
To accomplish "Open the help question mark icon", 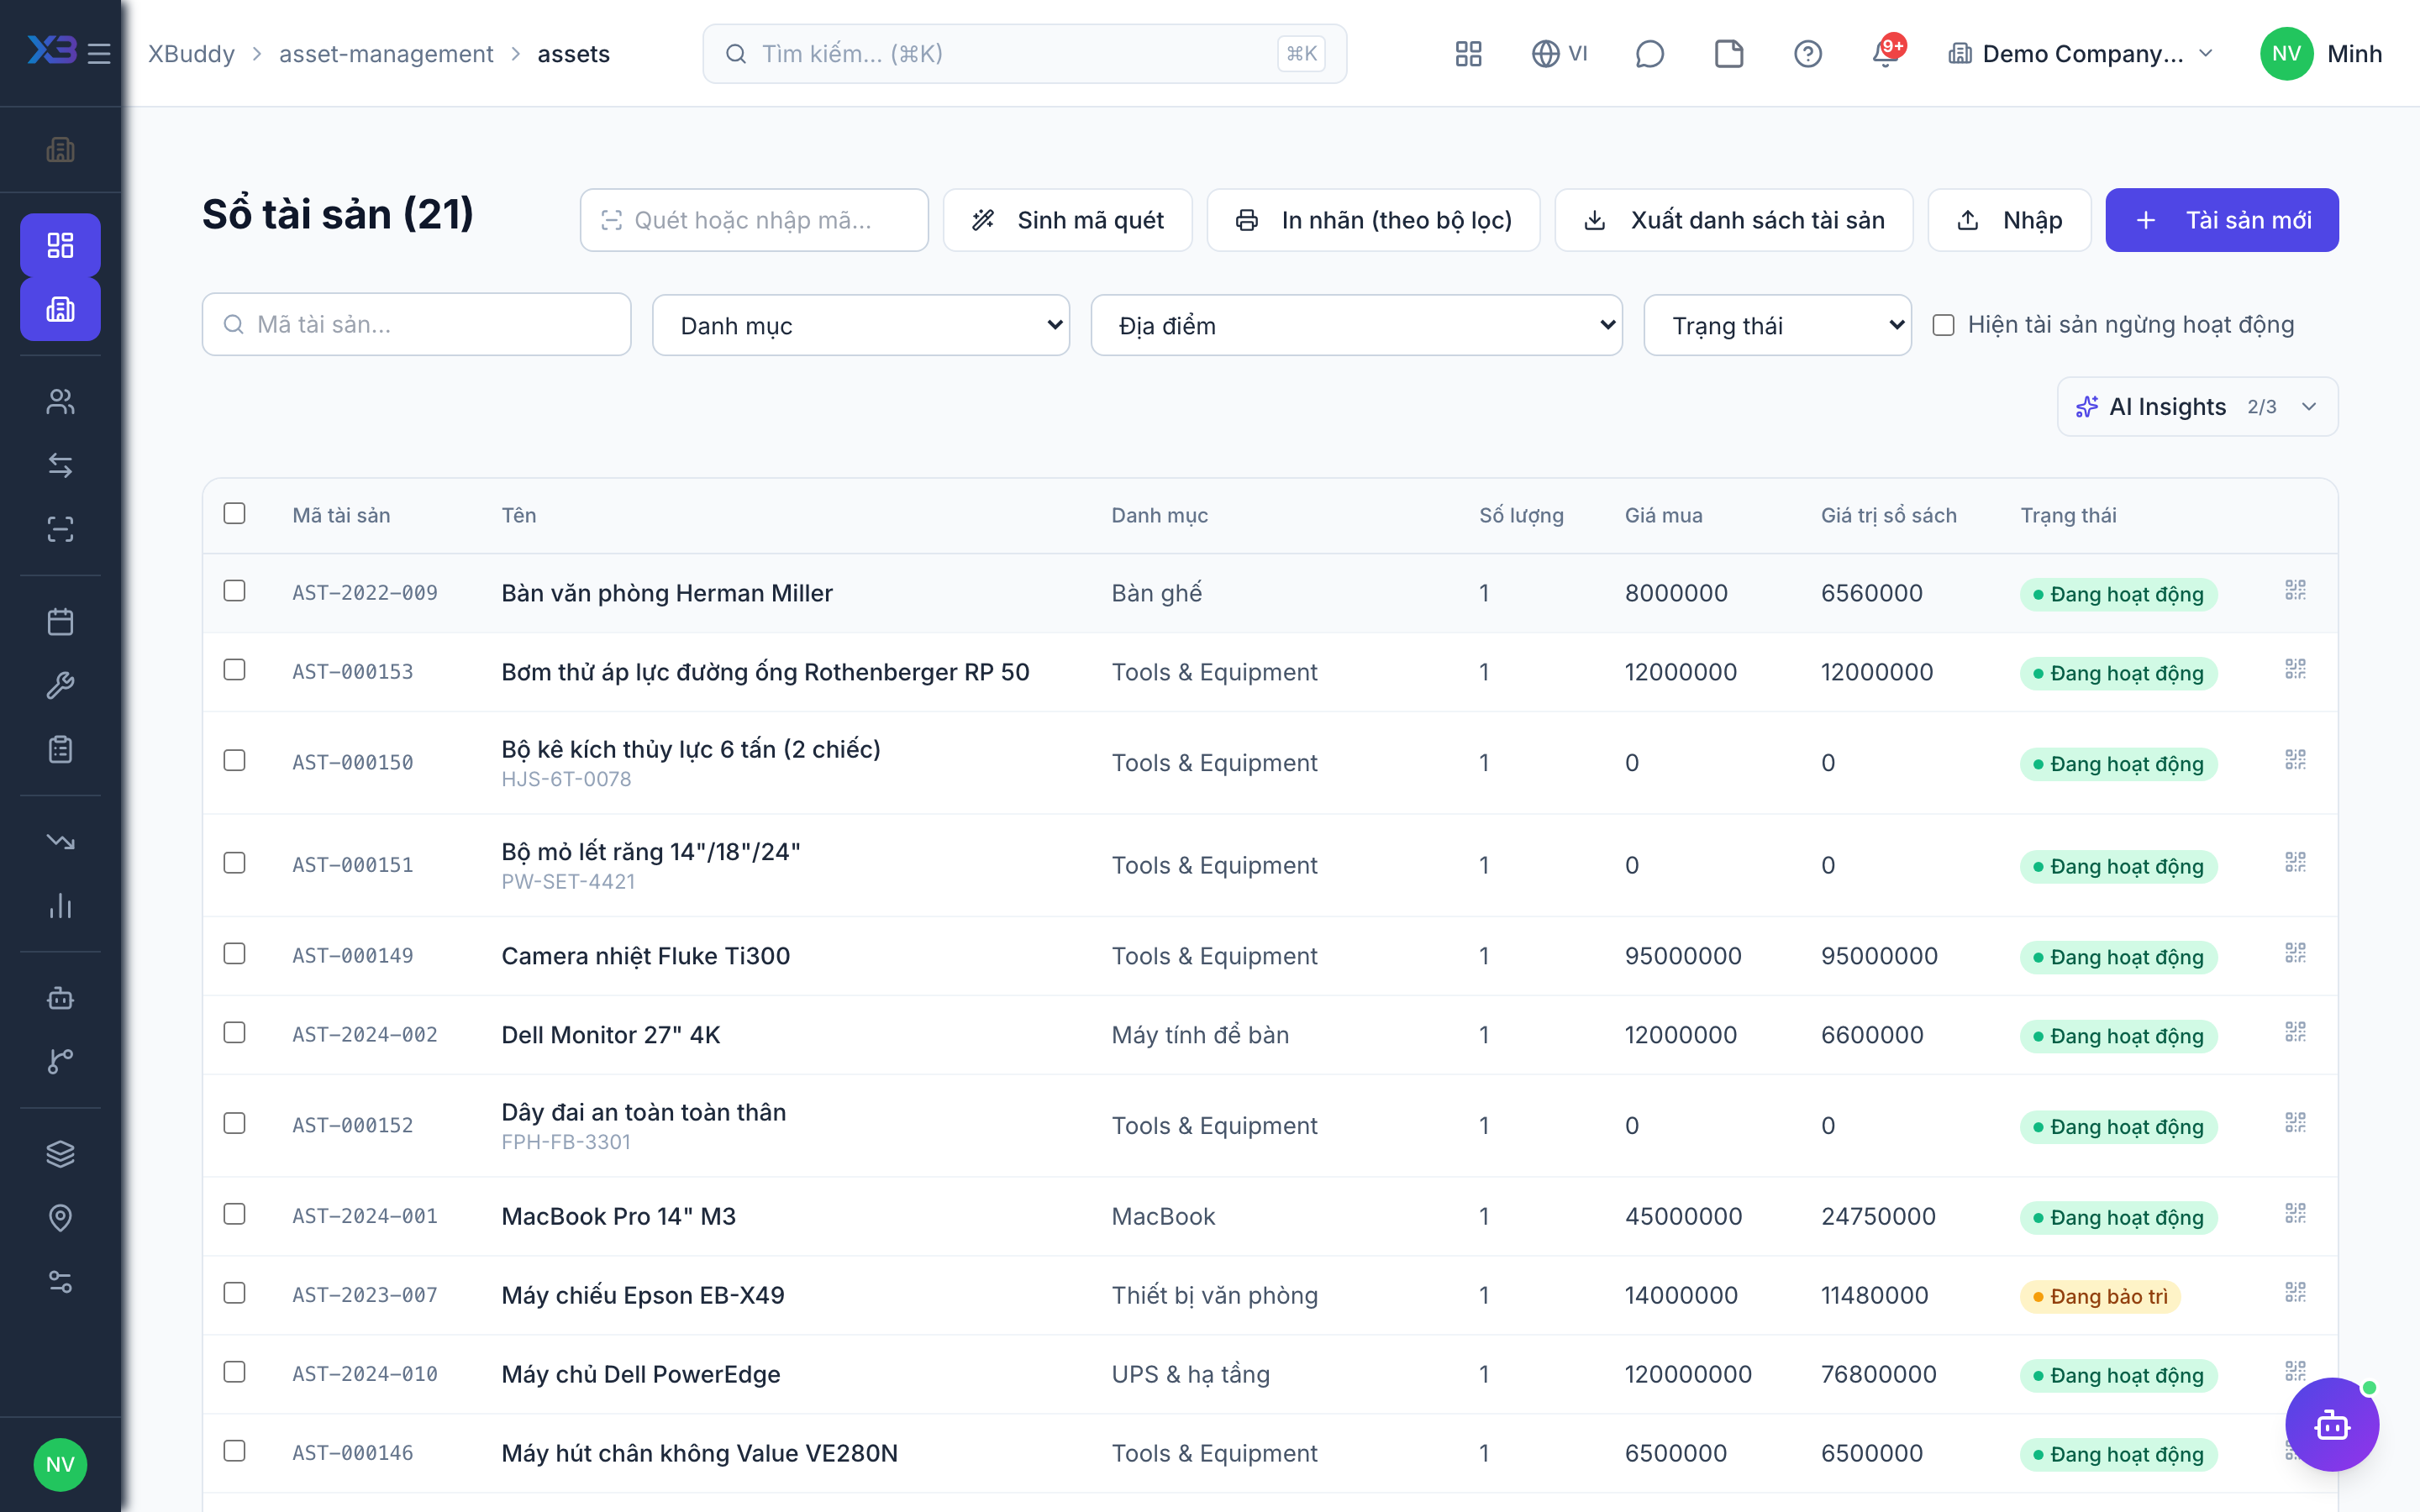I will pos(1807,54).
